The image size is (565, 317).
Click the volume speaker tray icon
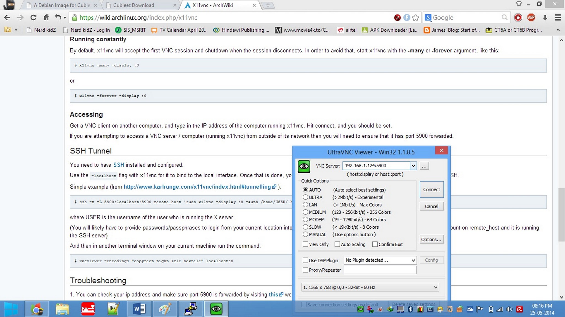tap(509, 309)
